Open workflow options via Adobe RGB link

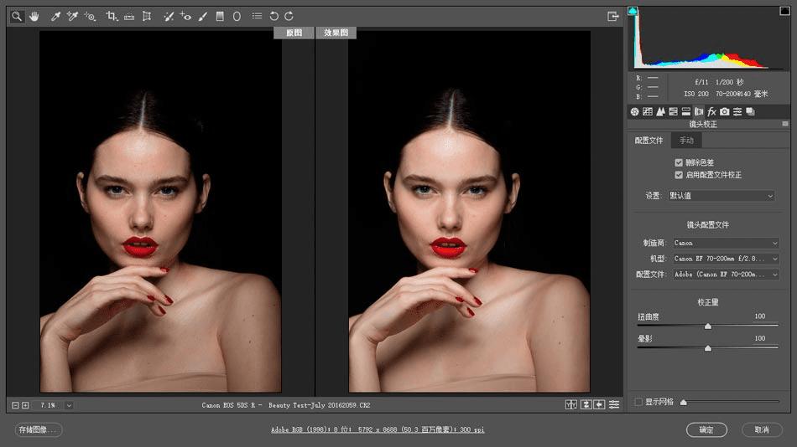377,429
